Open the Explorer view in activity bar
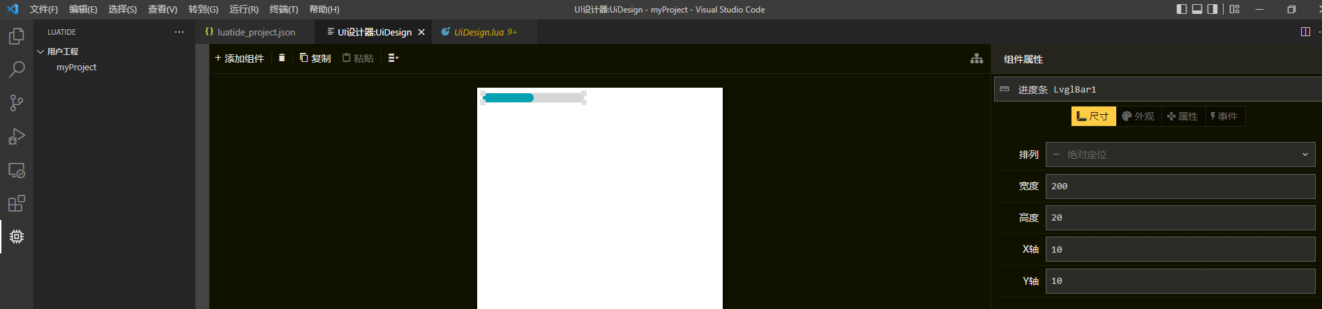Viewport: 1322px width, 309px height. 17,36
